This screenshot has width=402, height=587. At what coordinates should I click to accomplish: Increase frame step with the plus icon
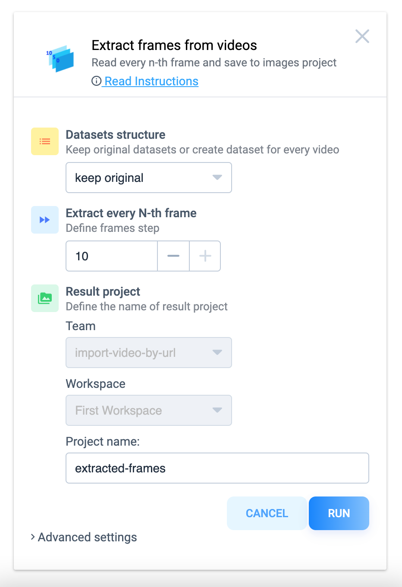pyautogui.click(x=205, y=256)
